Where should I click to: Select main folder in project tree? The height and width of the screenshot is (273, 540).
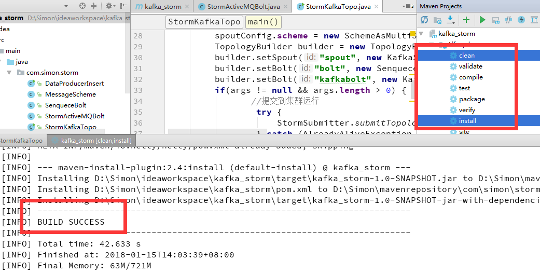click(13, 51)
